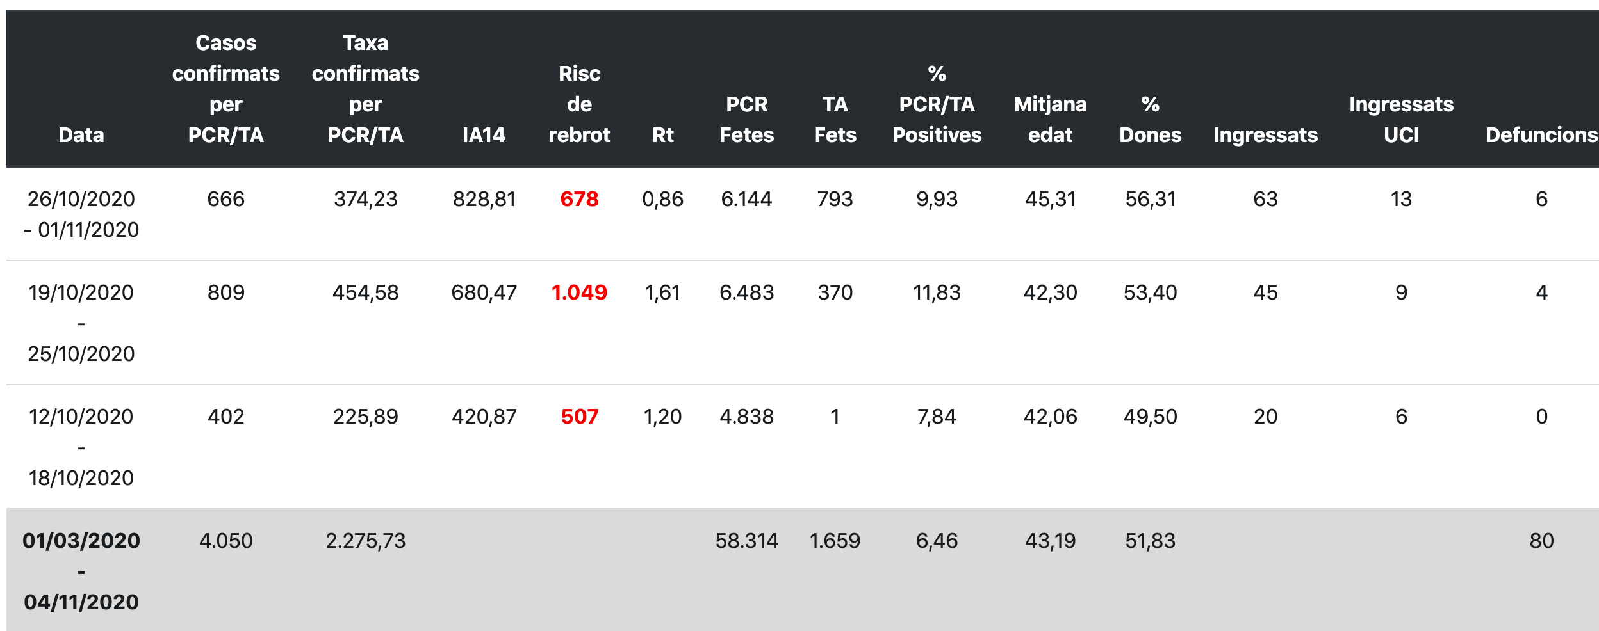Click the red 1.049 rebrot risk value
Image resolution: width=1599 pixels, height=631 pixels.
(579, 292)
